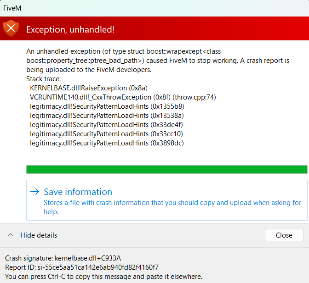Click the Save information arrow icon

point(34,192)
